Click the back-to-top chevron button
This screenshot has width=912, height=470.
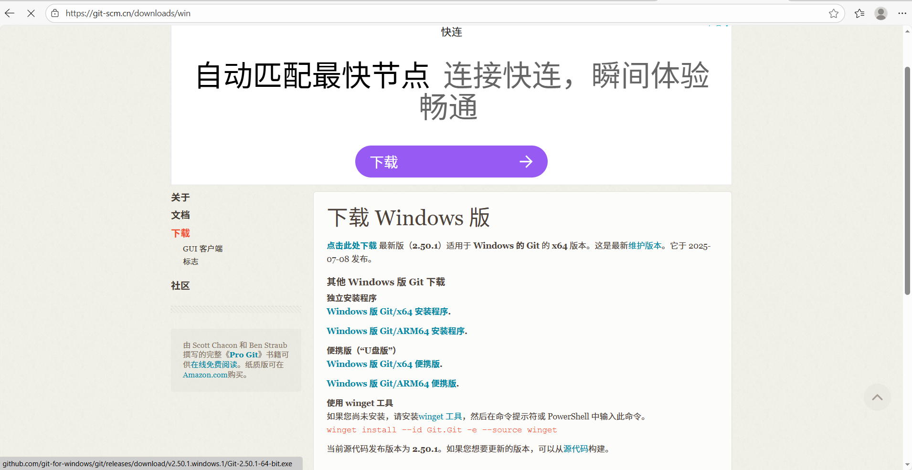point(877,397)
